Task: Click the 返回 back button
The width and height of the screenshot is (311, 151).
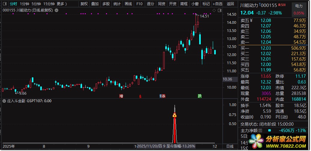Action: (230, 4)
